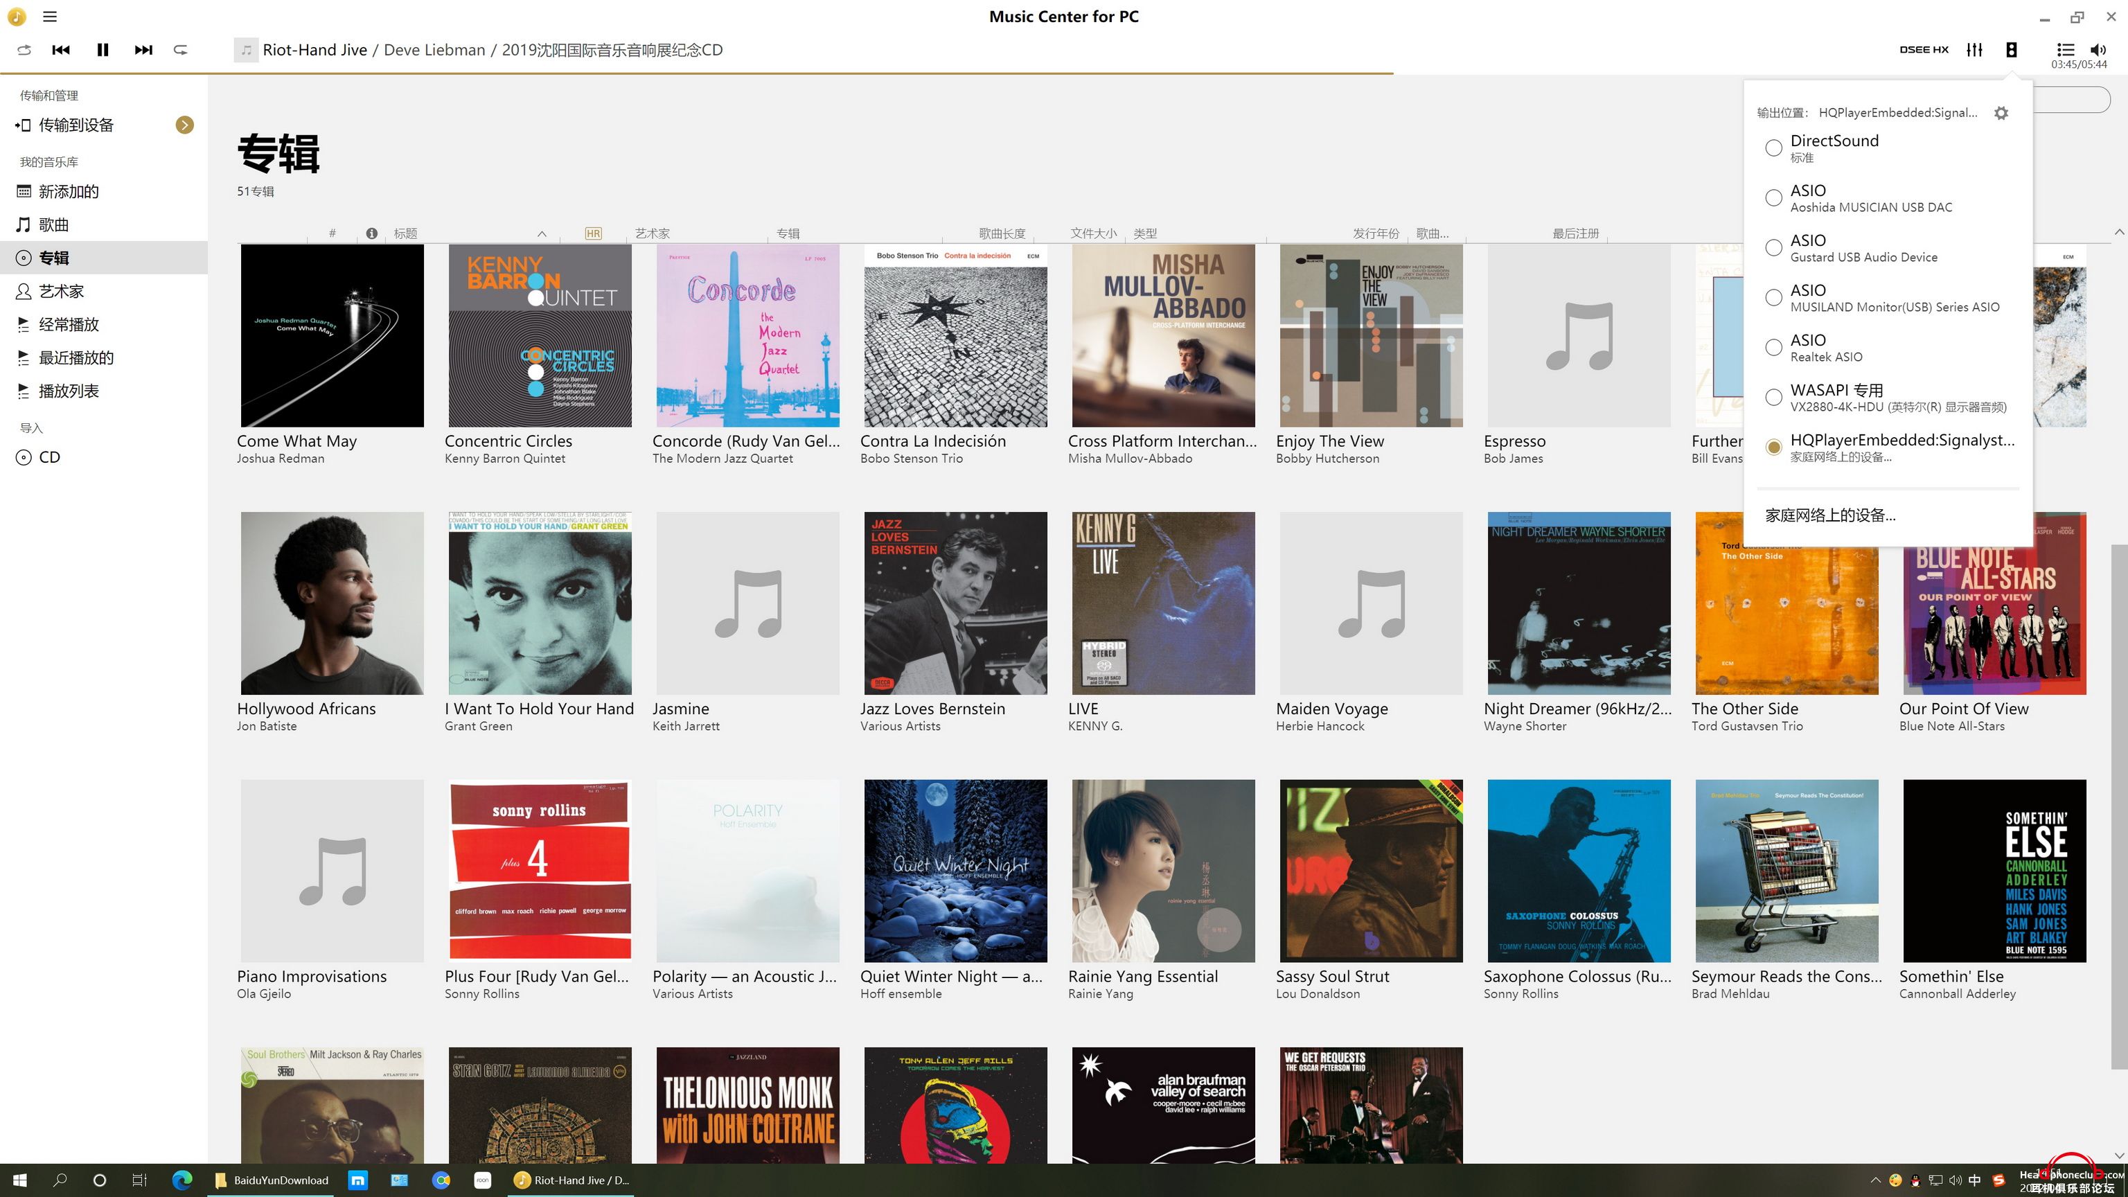Open Quiet Winter Night album title
Screen dimensions: 2128x1197
952,977
